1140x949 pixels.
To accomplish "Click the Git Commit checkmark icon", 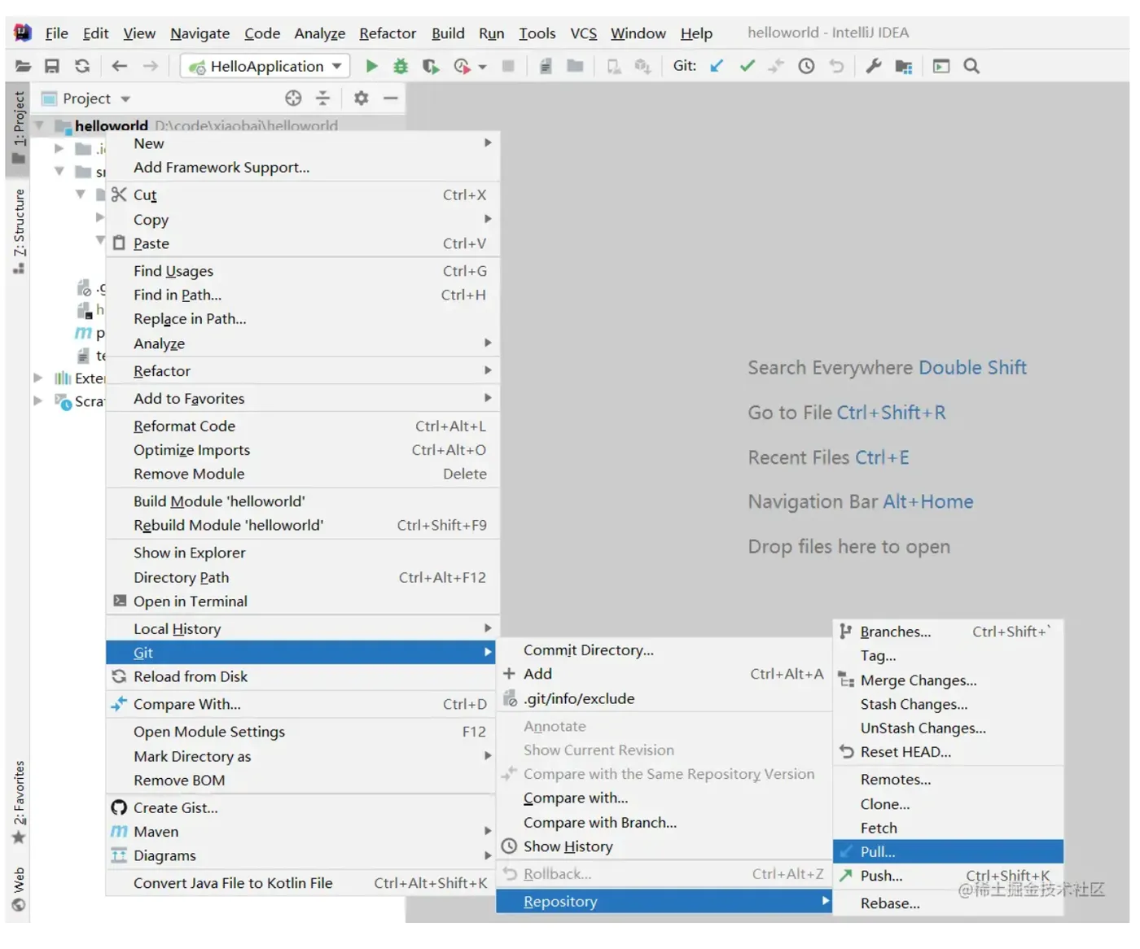I will coord(747,66).
